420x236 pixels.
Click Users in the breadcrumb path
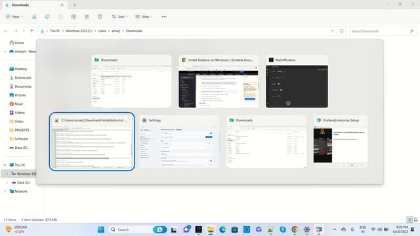102,31
